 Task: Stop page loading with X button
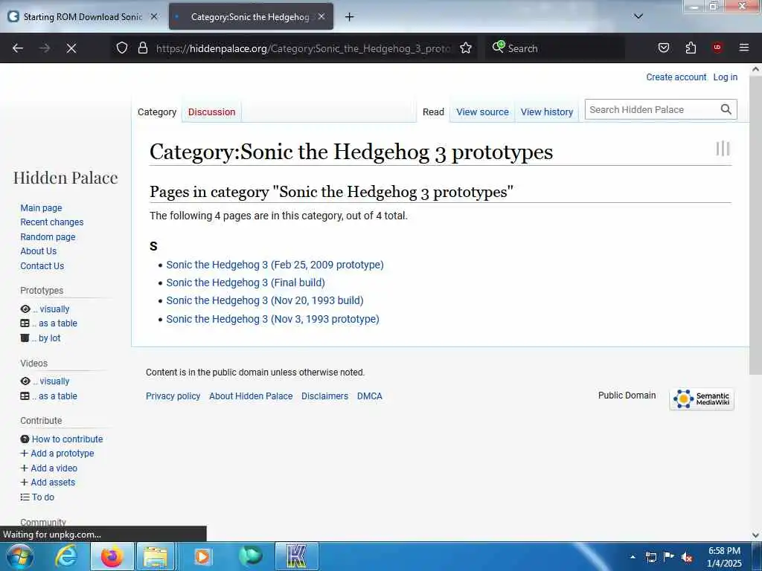click(71, 48)
